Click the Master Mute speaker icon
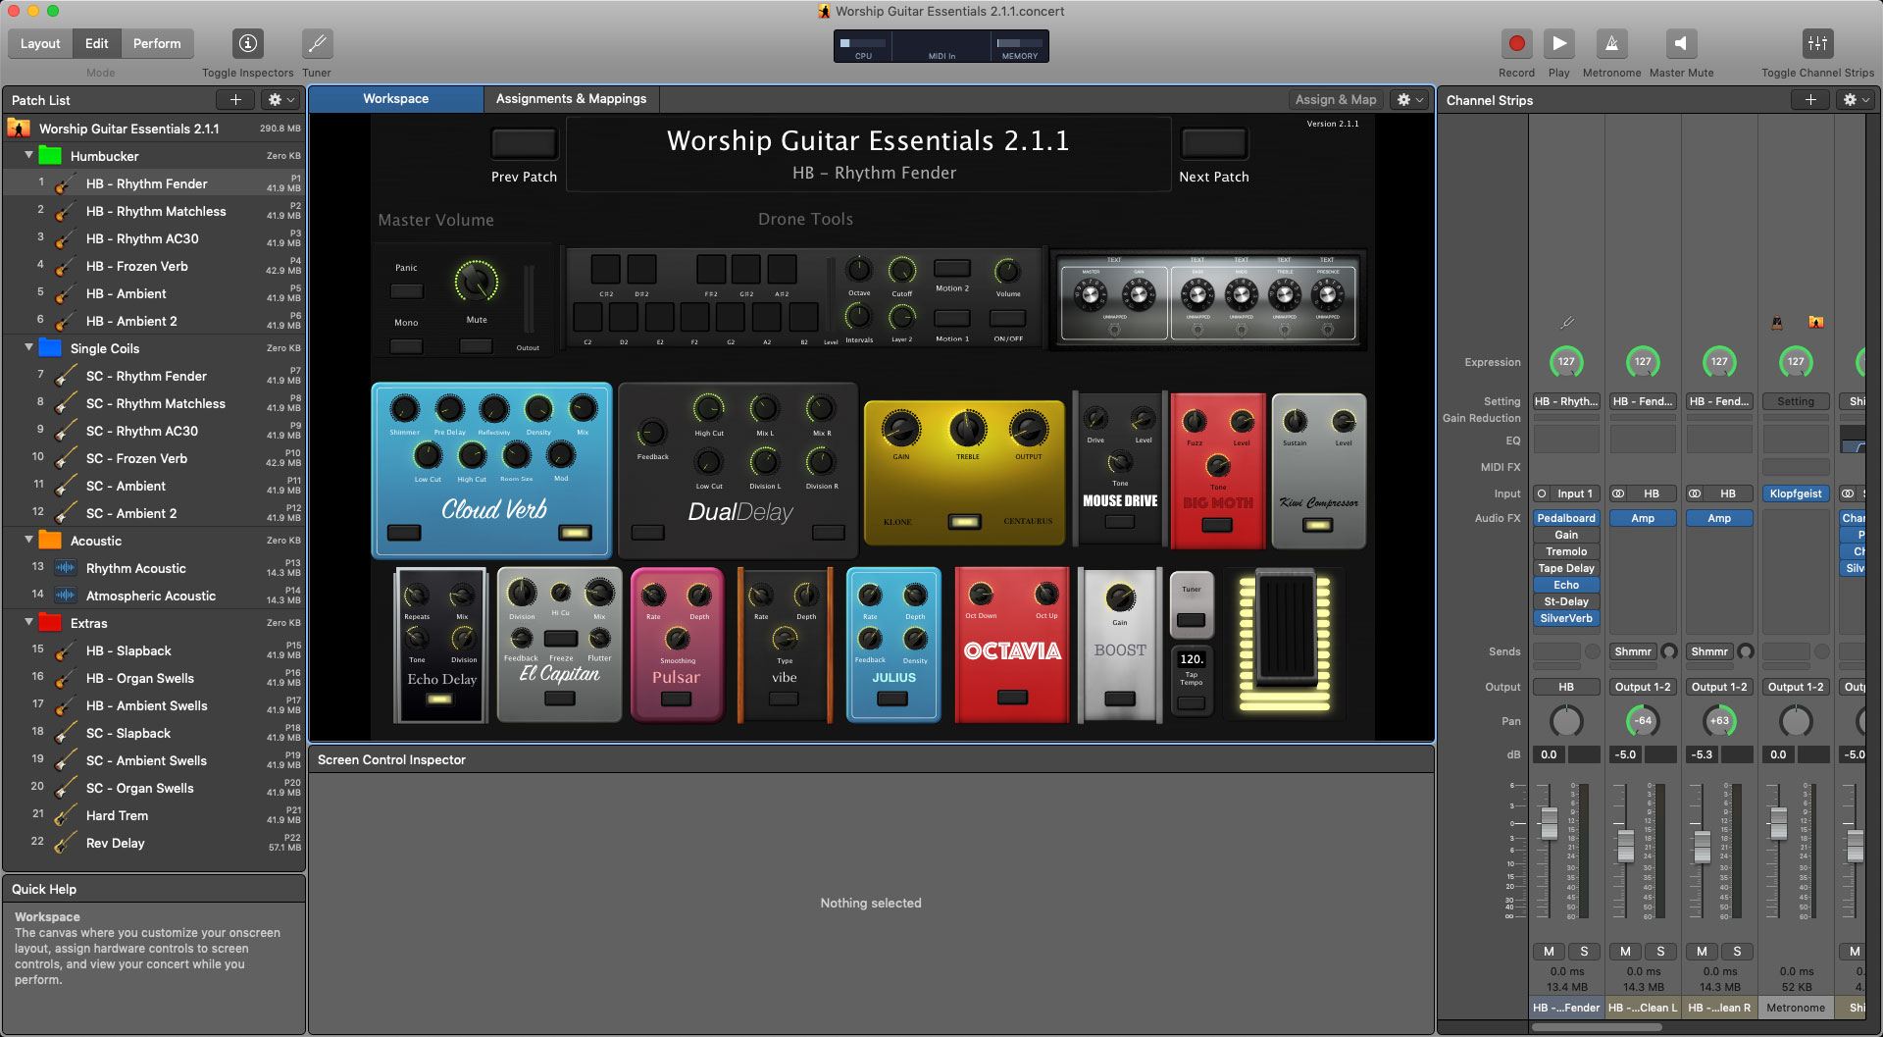 (x=1681, y=44)
